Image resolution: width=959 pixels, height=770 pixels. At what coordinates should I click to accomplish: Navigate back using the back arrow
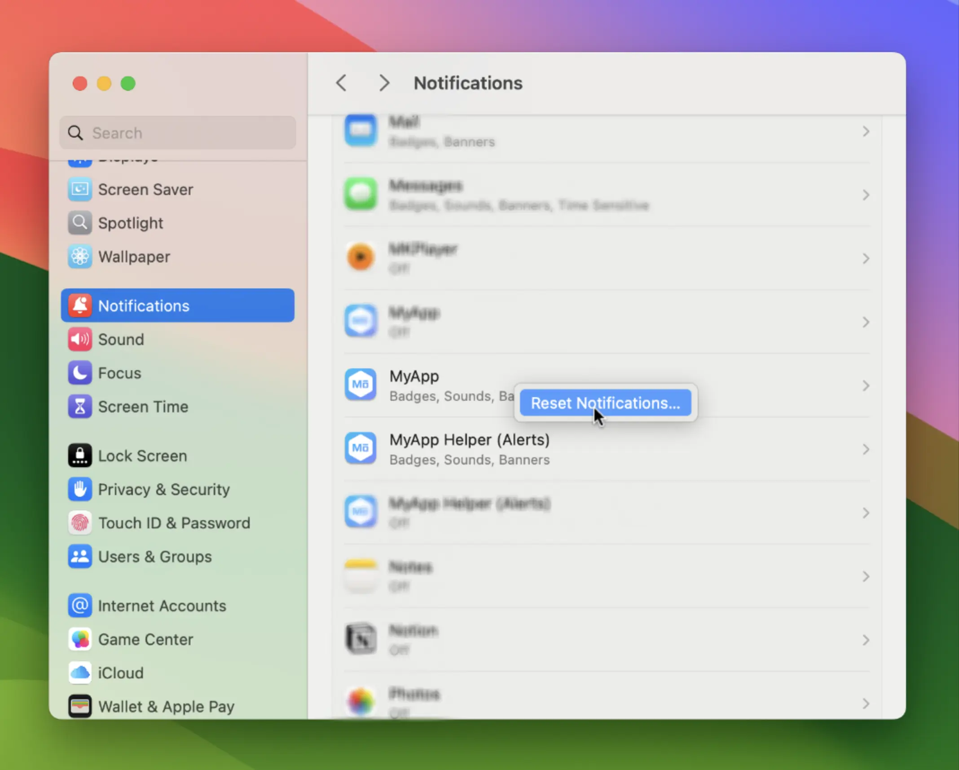[341, 83]
